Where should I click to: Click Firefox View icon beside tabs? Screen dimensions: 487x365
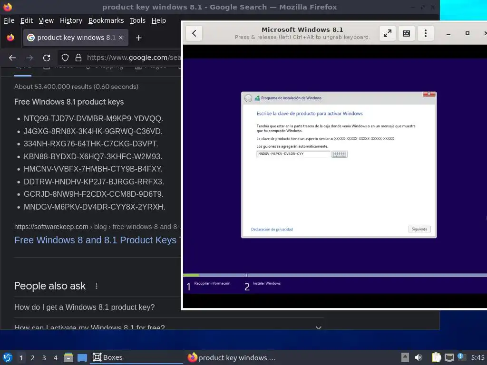(10, 38)
